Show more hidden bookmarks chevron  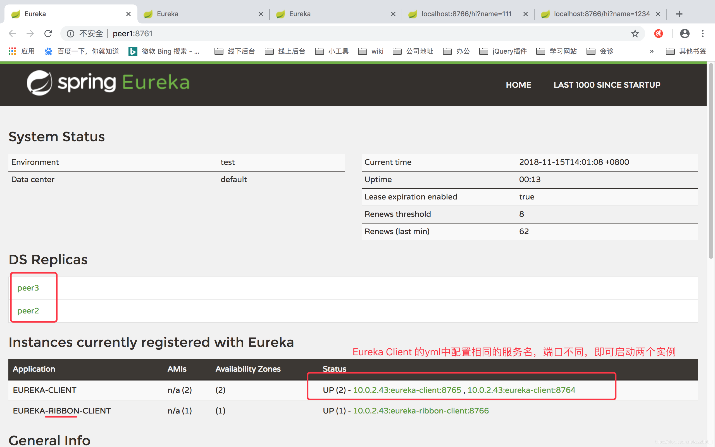(652, 51)
